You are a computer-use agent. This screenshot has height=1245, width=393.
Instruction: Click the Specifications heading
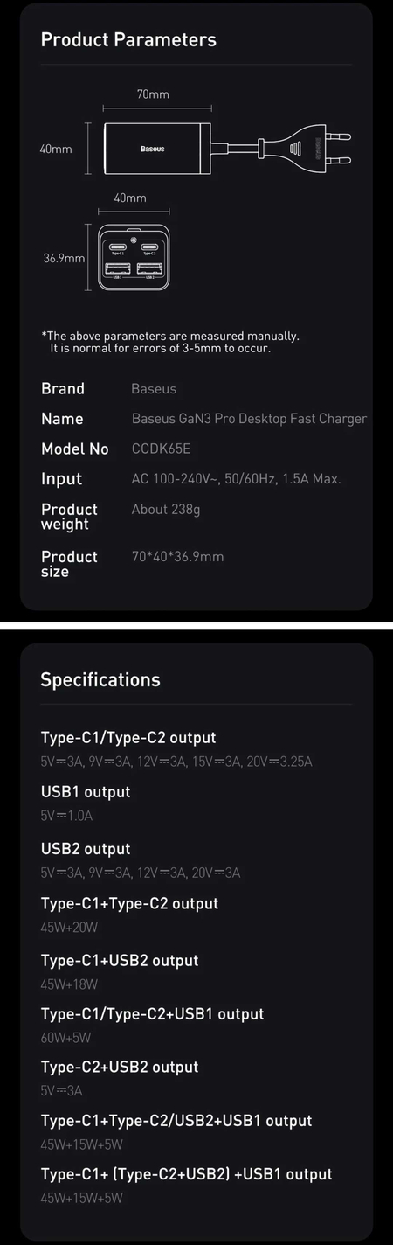pos(100,679)
